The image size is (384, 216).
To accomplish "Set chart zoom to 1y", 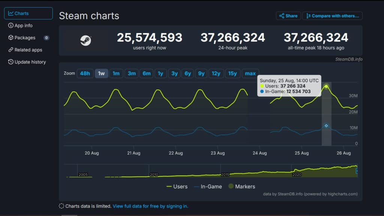I will coord(160,73).
